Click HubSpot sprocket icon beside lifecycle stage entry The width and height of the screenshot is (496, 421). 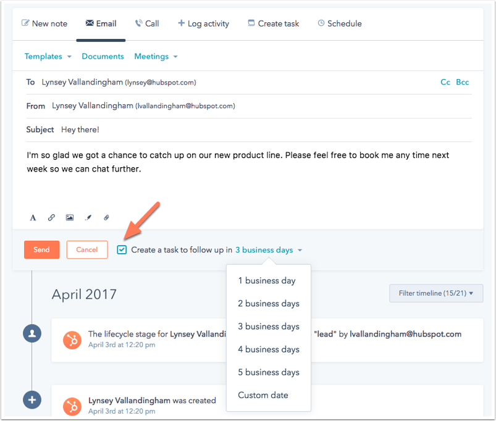72,340
